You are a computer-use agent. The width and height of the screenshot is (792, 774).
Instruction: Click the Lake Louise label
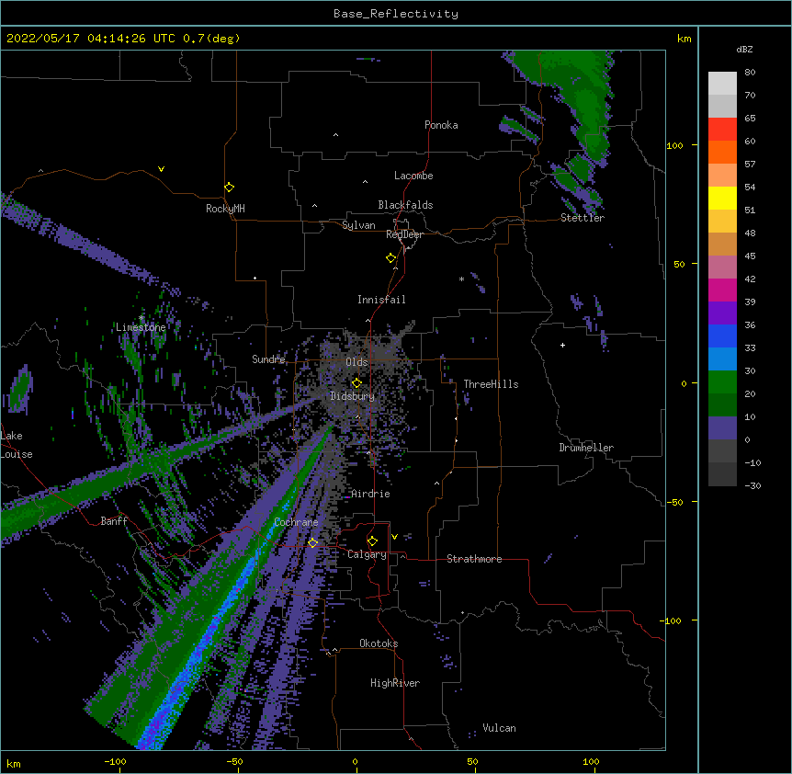pyautogui.click(x=17, y=445)
